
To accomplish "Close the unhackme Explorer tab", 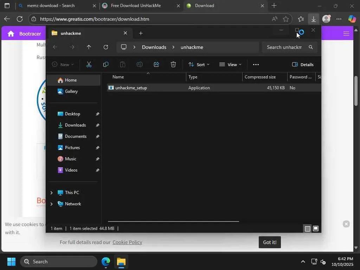I will (126, 33).
